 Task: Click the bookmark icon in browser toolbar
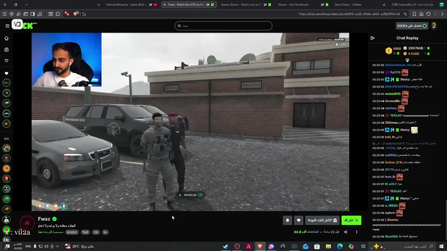414,14
